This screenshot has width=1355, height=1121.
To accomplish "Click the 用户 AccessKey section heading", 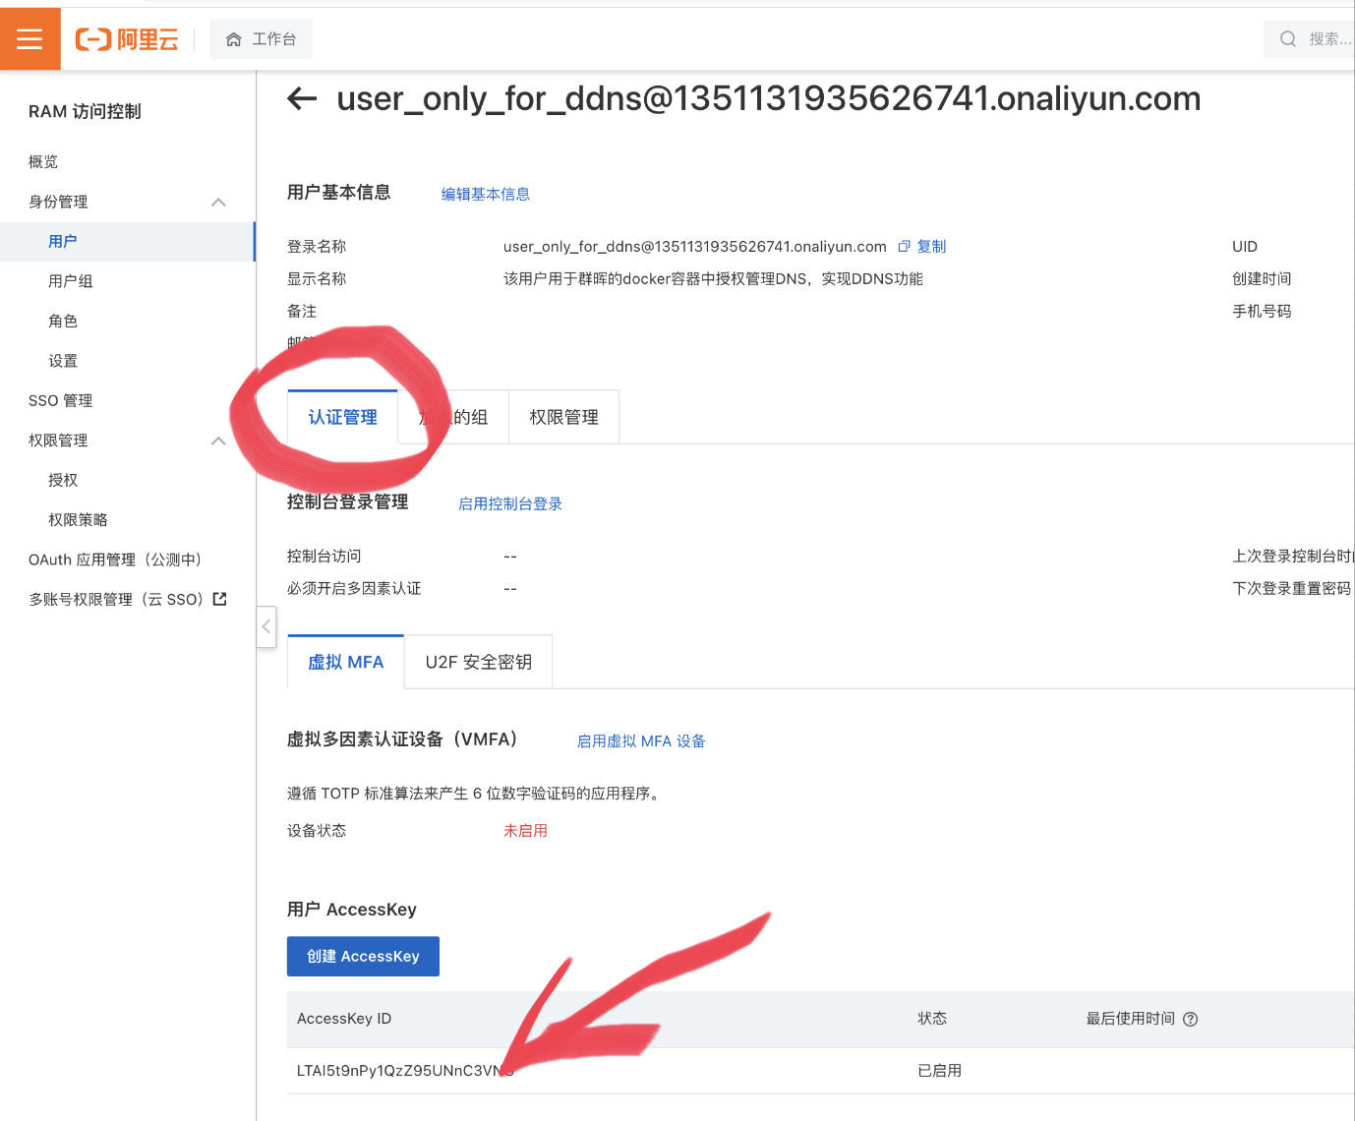I will 352,910.
